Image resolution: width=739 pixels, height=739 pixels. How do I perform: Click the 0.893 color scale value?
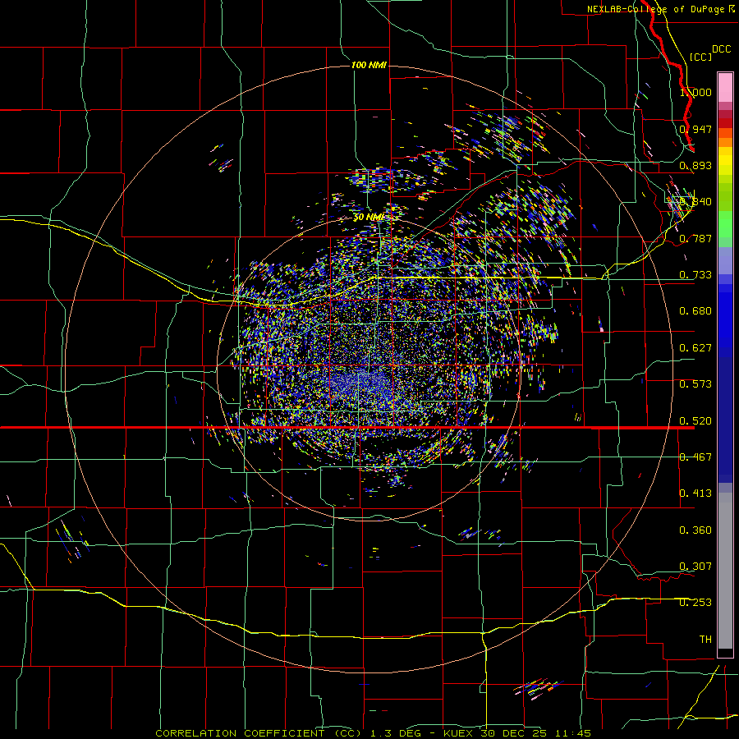(x=695, y=165)
